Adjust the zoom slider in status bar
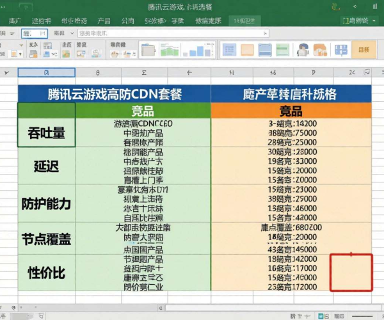 click(362, 316)
